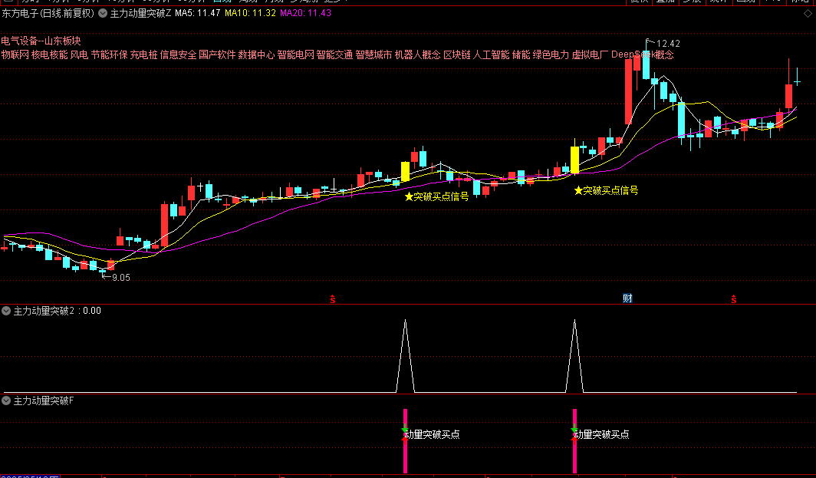Click the MA5: 11.47 value
The height and width of the screenshot is (478, 816).
point(198,13)
